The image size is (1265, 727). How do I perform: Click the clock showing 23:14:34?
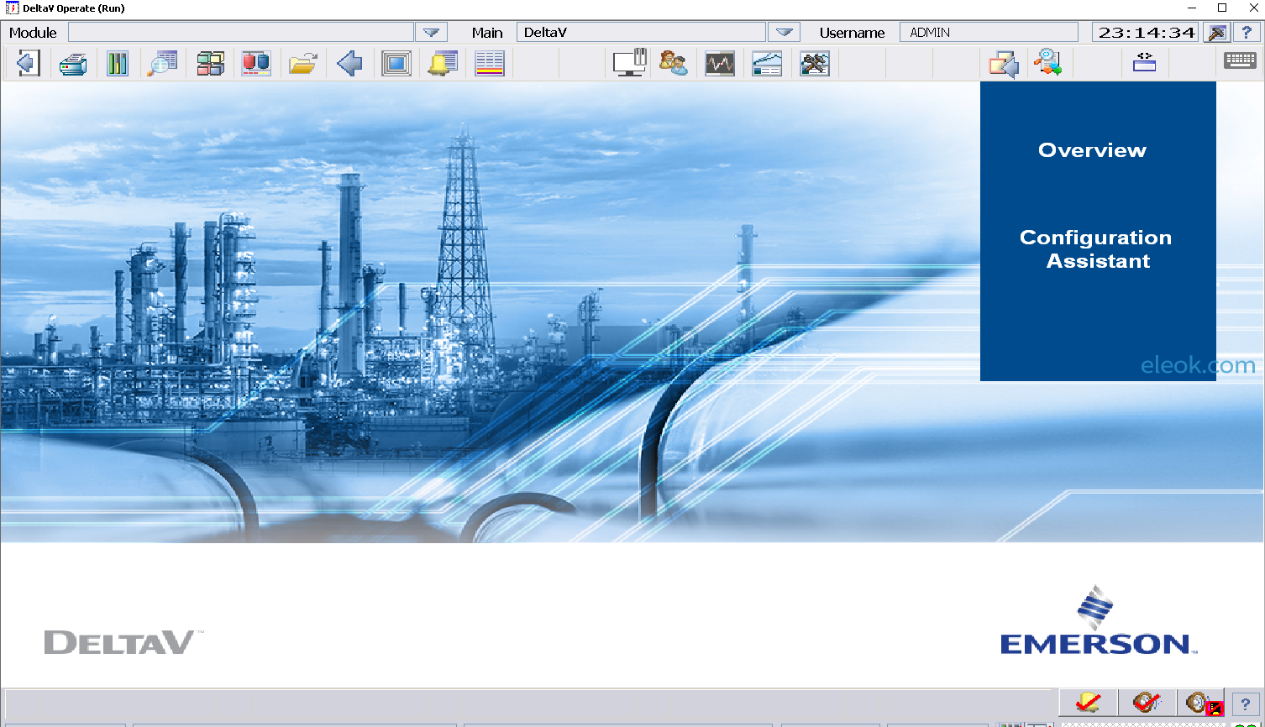(1146, 33)
